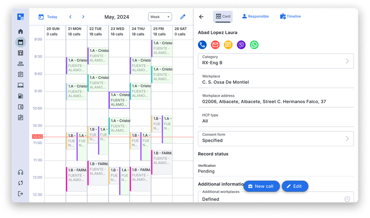The height and width of the screenshot is (218, 370).
Task: Create a New call
Action: click(x=261, y=186)
